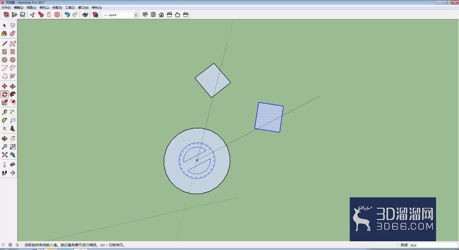Select the Follow Me tool
This screenshot has width=459, height=250.
tap(12, 94)
